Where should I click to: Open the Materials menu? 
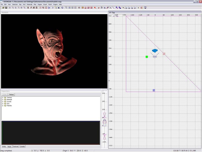tap(30, 4)
